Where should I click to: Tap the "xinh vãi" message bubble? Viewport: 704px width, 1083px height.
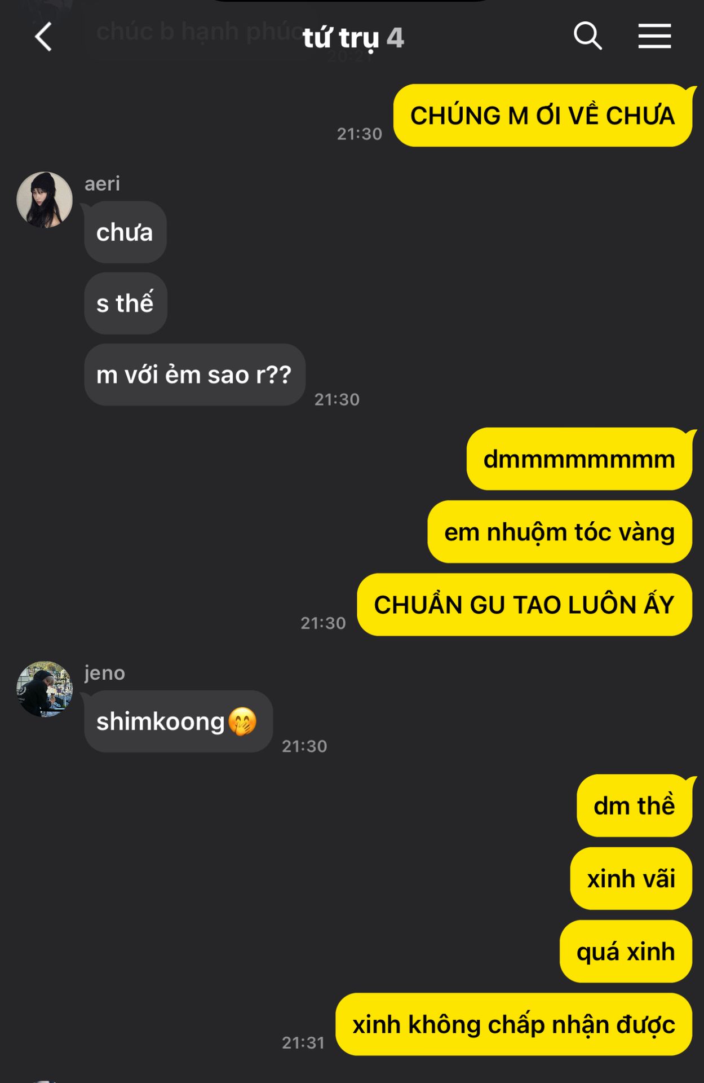point(631,878)
